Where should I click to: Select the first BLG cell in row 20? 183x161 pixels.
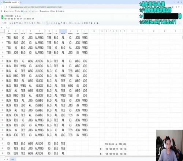pyautogui.click(x=8, y=61)
